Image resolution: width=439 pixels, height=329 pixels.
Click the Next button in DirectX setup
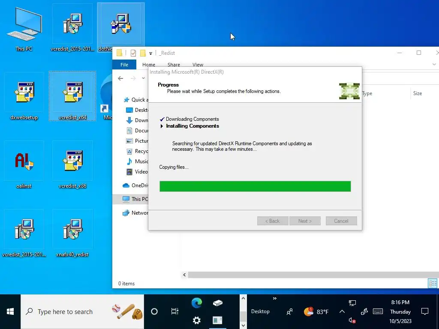click(x=305, y=221)
